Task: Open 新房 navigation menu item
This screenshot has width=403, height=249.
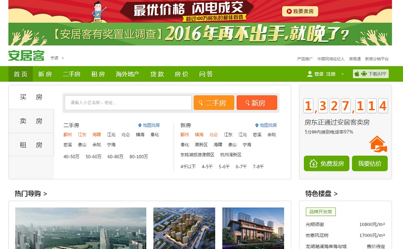Action: coord(45,74)
